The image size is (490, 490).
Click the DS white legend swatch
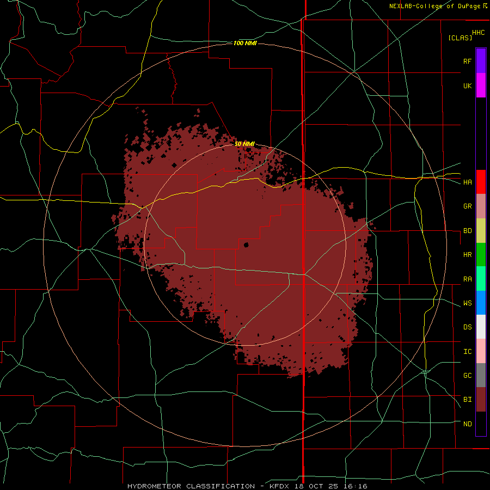pos(481,327)
